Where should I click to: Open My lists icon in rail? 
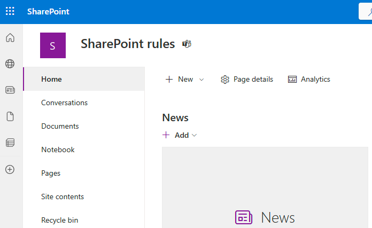(10, 143)
